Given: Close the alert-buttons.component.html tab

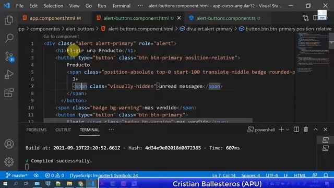Looking at the screenshot, I should point(179,18).
